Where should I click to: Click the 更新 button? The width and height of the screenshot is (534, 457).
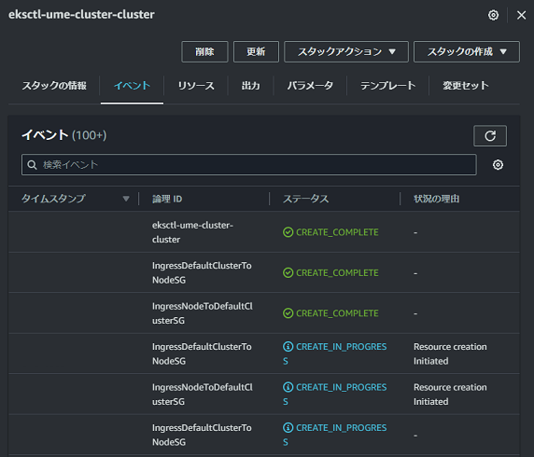pyautogui.click(x=256, y=51)
